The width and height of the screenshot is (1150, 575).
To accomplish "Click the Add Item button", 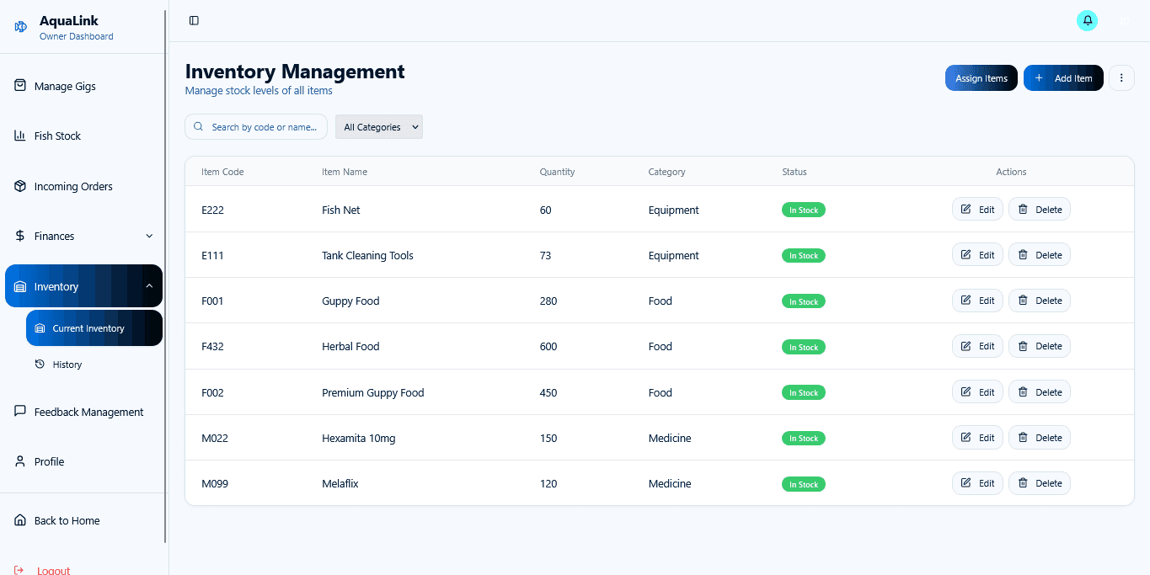I will coord(1063,77).
